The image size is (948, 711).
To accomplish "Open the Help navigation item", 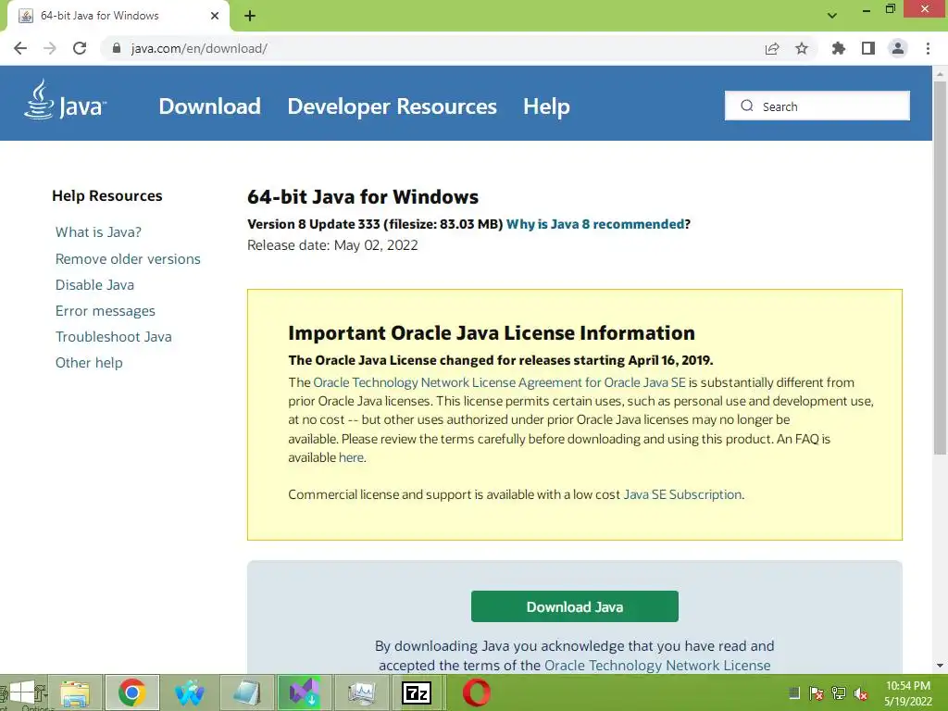I will tap(546, 106).
